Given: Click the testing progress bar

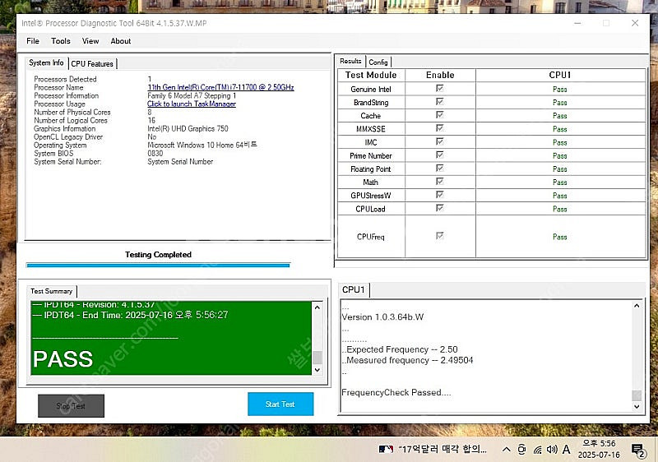Looking at the screenshot, I should [158, 265].
